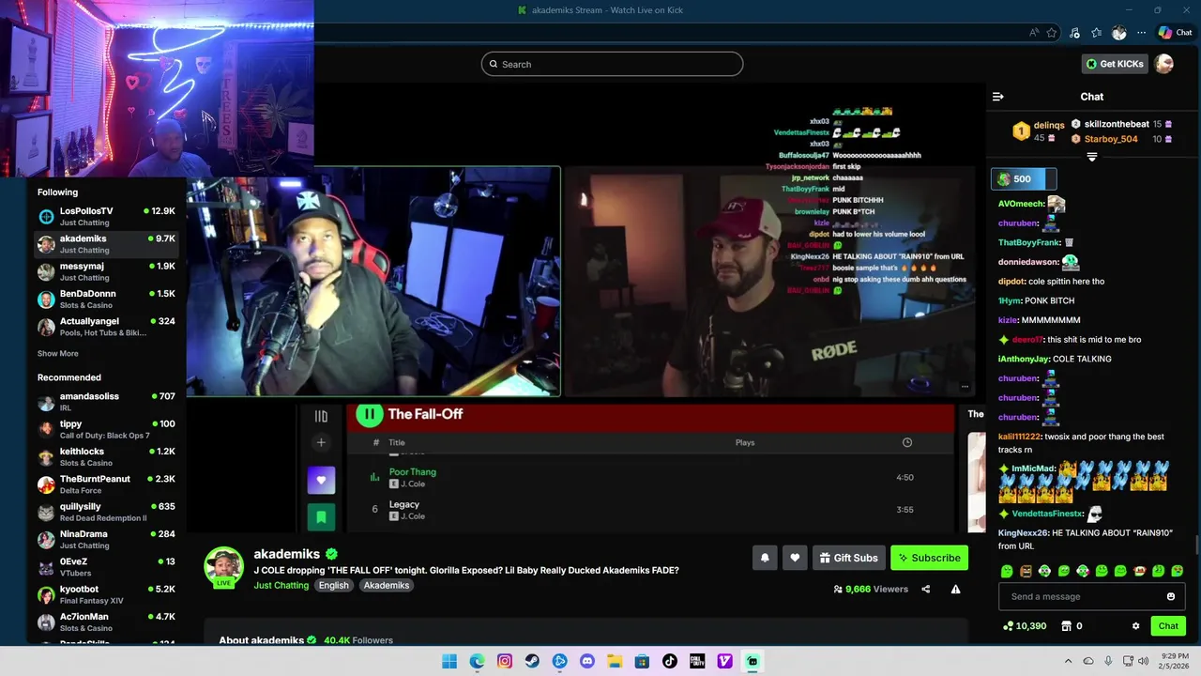The image size is (1201, 676).
Task: Expand Following list with Show More
Action: [58, 354]
